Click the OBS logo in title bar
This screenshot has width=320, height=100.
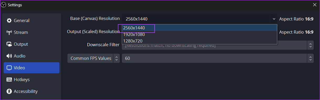[4, 5]
